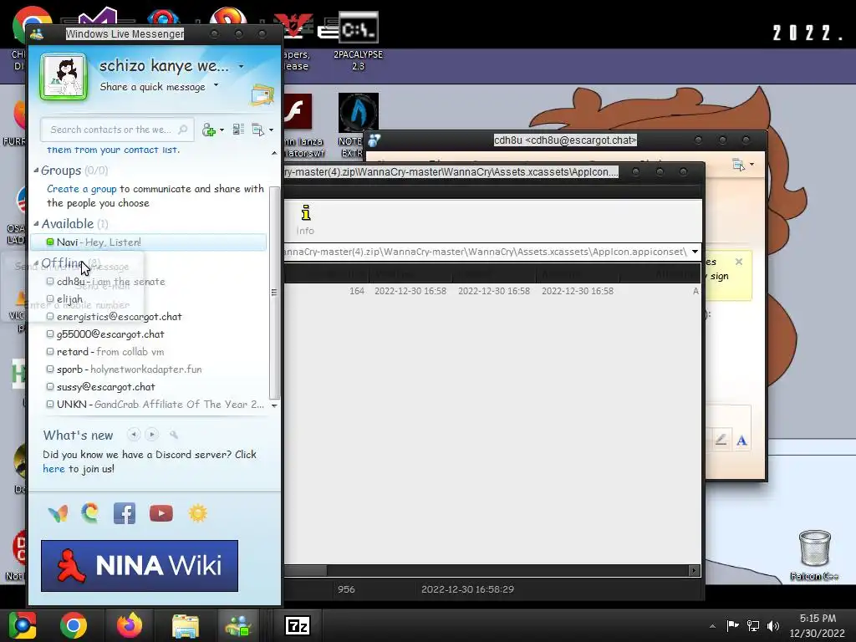Open the colorful swirl C icon in Messenger bar

click(x=90, y=513)
